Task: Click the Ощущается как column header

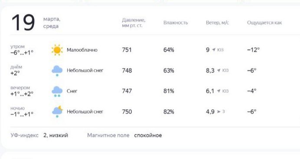Action: click(264, 23)
